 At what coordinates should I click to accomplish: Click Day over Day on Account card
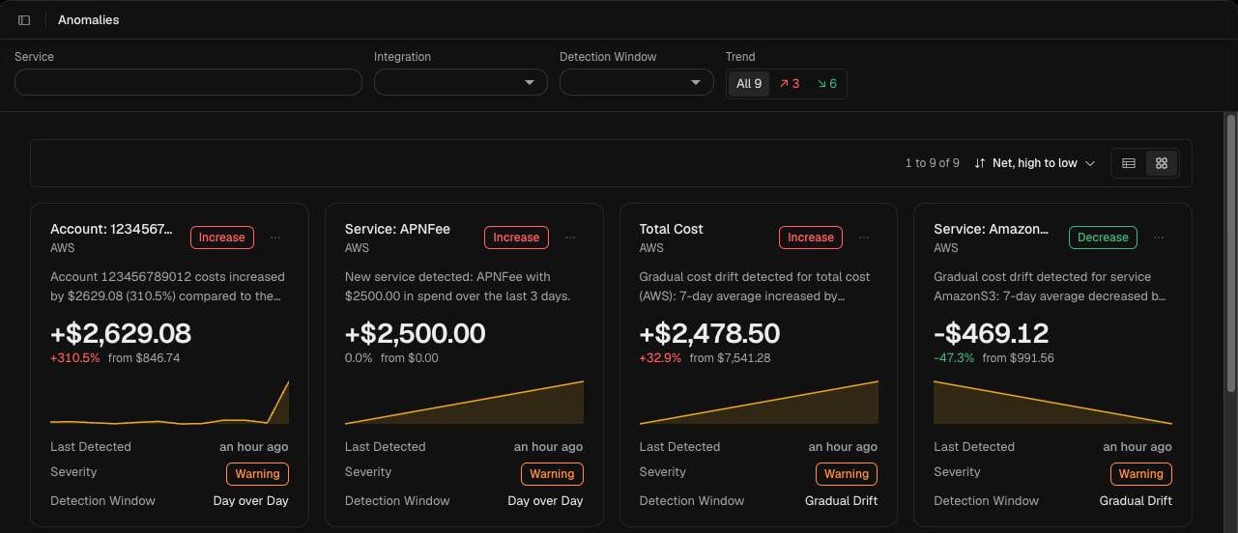(x=250, y=501)
